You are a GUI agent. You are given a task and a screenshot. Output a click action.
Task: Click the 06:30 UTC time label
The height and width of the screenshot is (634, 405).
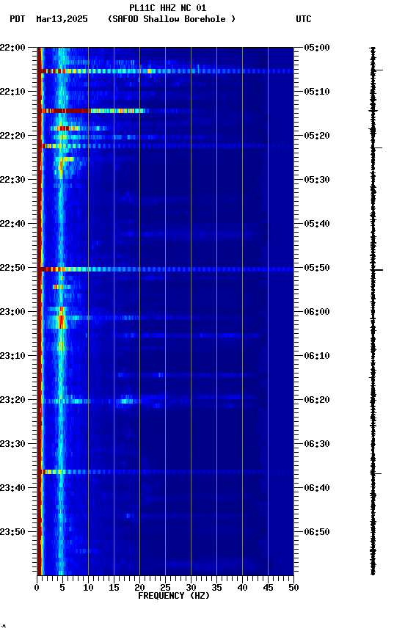[x=317, y=444]
